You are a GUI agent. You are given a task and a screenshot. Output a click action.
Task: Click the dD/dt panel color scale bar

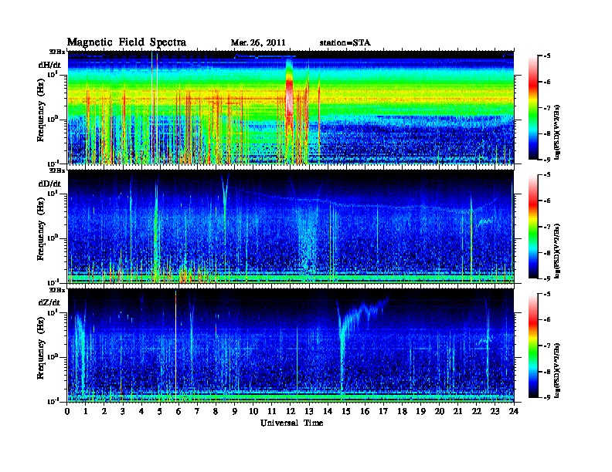pyautogui.click(x=532, y=226)
